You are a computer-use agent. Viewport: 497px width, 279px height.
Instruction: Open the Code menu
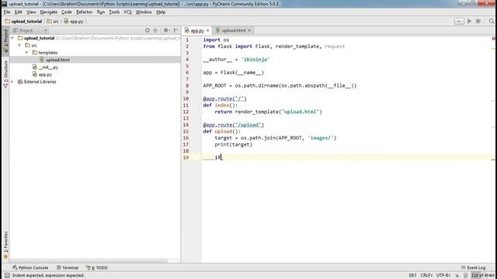(67, 12)
